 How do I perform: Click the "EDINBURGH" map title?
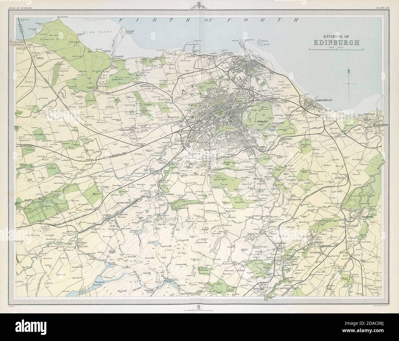(x=337, y=42)
